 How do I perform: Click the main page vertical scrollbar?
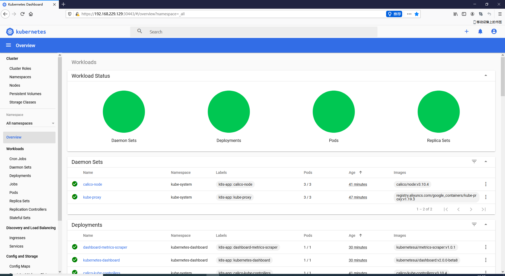503,77
